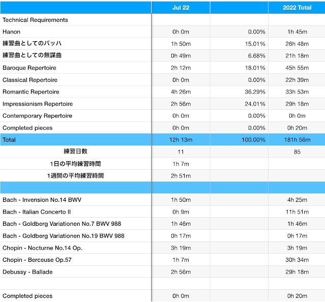
Task: Select the '181h 56m' yearly total cell
Action: 297,140
